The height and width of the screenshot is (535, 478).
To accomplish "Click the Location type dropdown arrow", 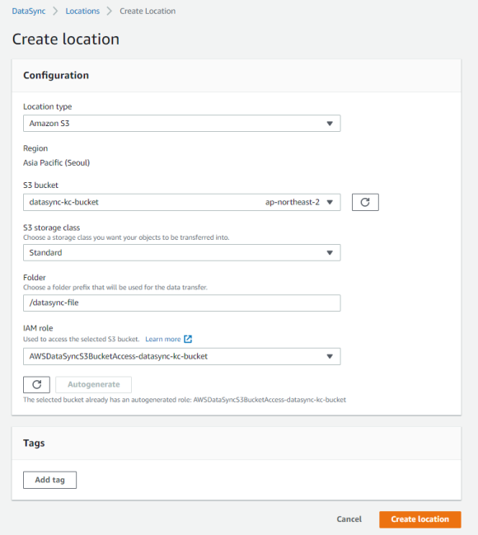I will [x=330, y=124].
